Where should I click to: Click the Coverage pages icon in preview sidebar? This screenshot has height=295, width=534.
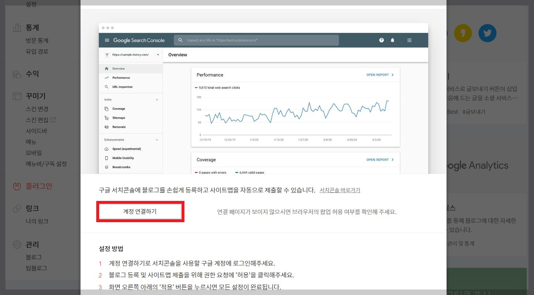tap(107, 109)
